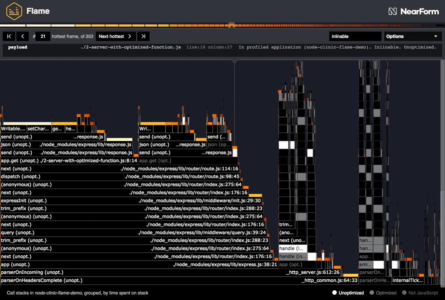This screenshot has height=300, width=445.
Task: Click the Next hottest button
Action: pos(115,36)
